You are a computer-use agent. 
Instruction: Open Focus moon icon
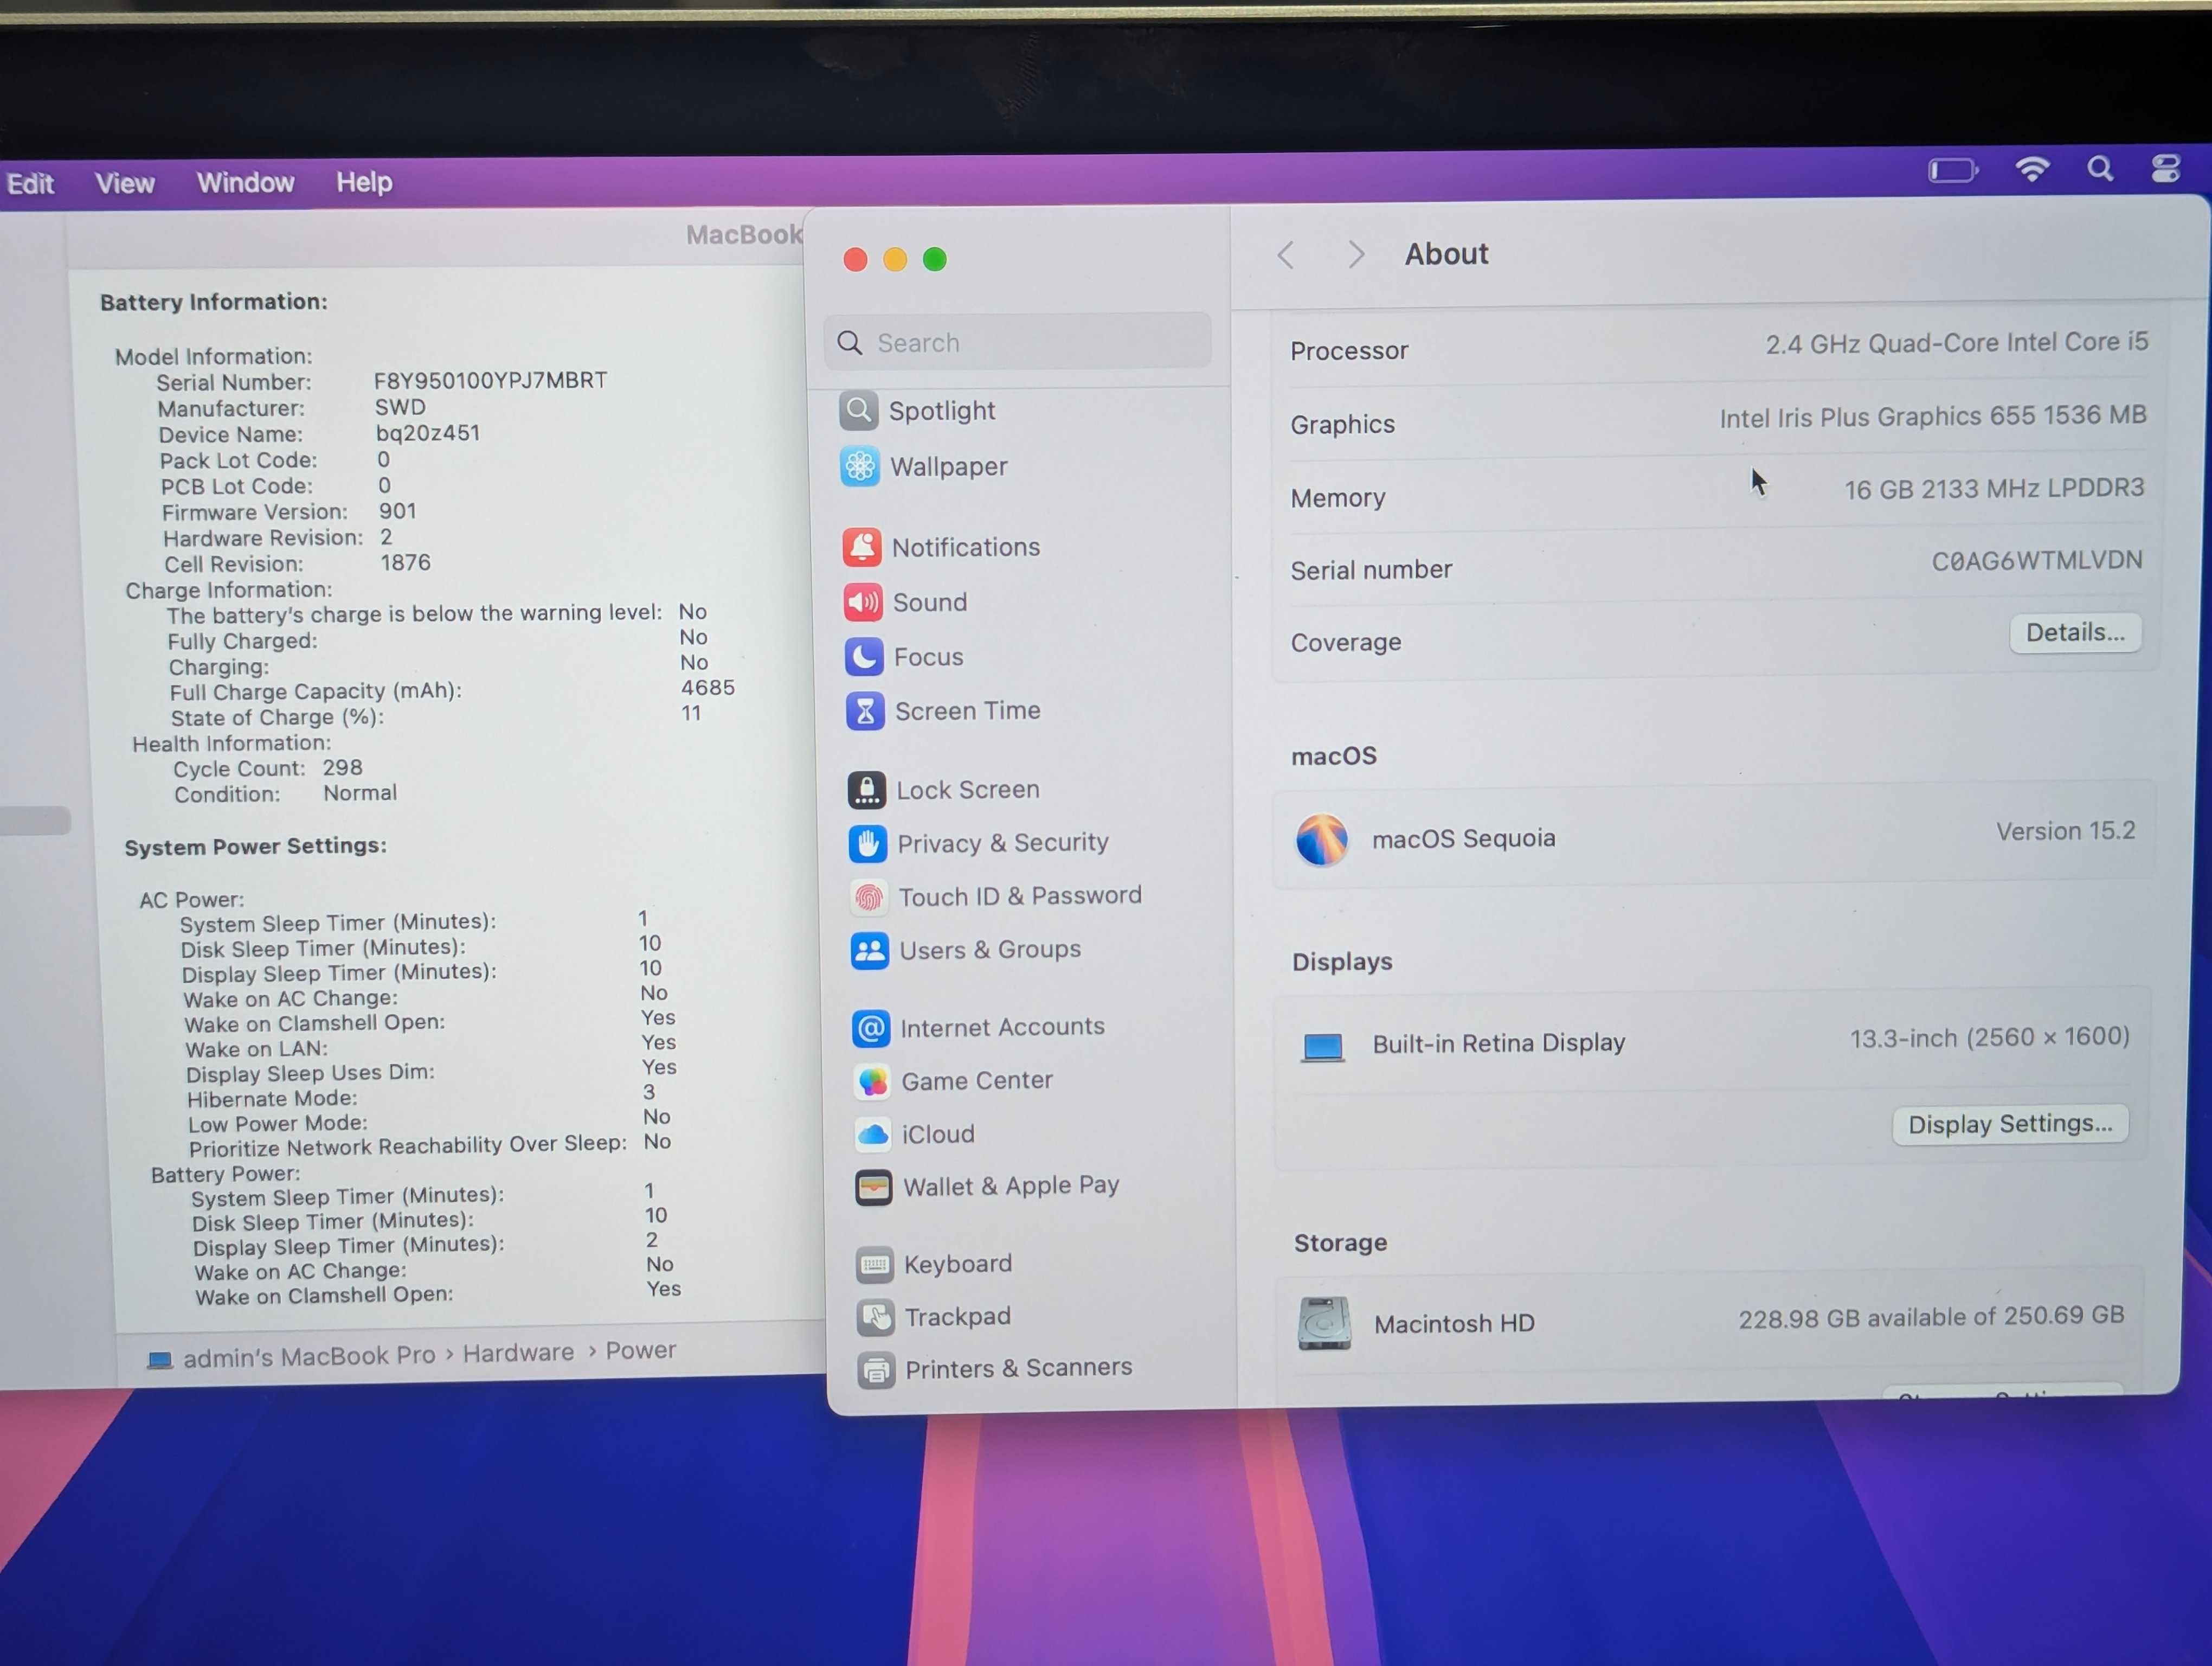pyautogui.click(x=864, y=657)
